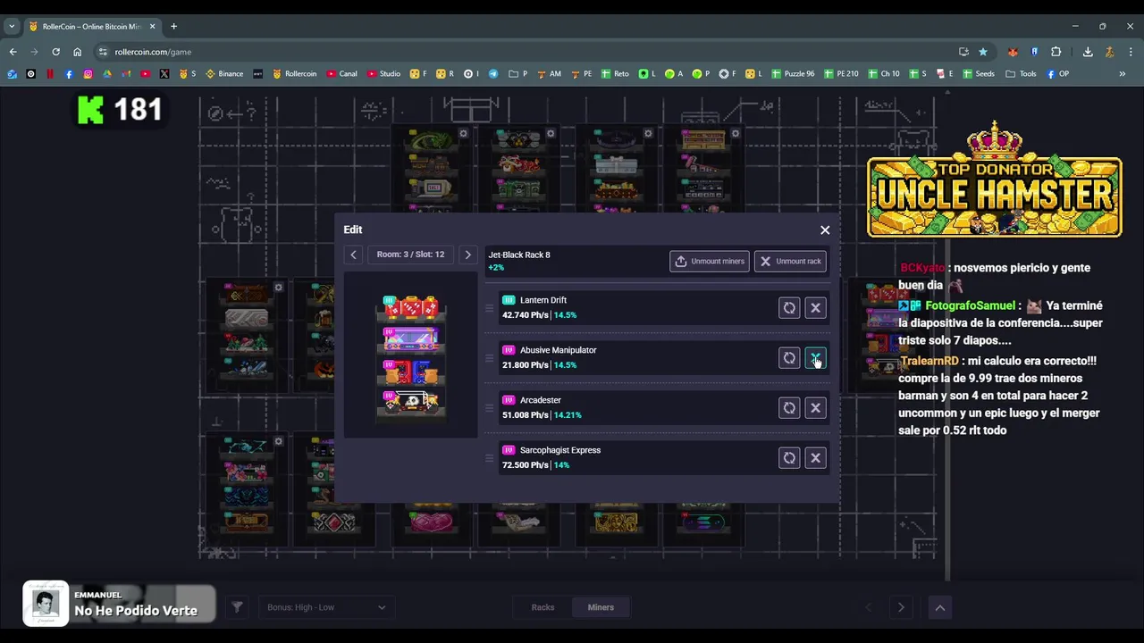Bookmark this page with star icon

983,52
